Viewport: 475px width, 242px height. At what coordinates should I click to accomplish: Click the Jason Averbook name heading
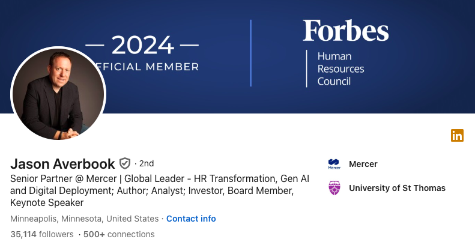62,164
